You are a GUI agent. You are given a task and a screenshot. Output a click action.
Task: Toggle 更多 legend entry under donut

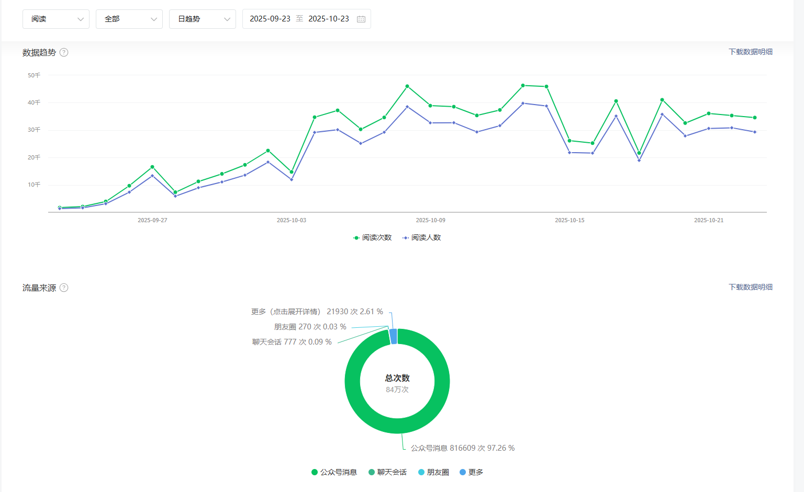(x=471, y=472)
